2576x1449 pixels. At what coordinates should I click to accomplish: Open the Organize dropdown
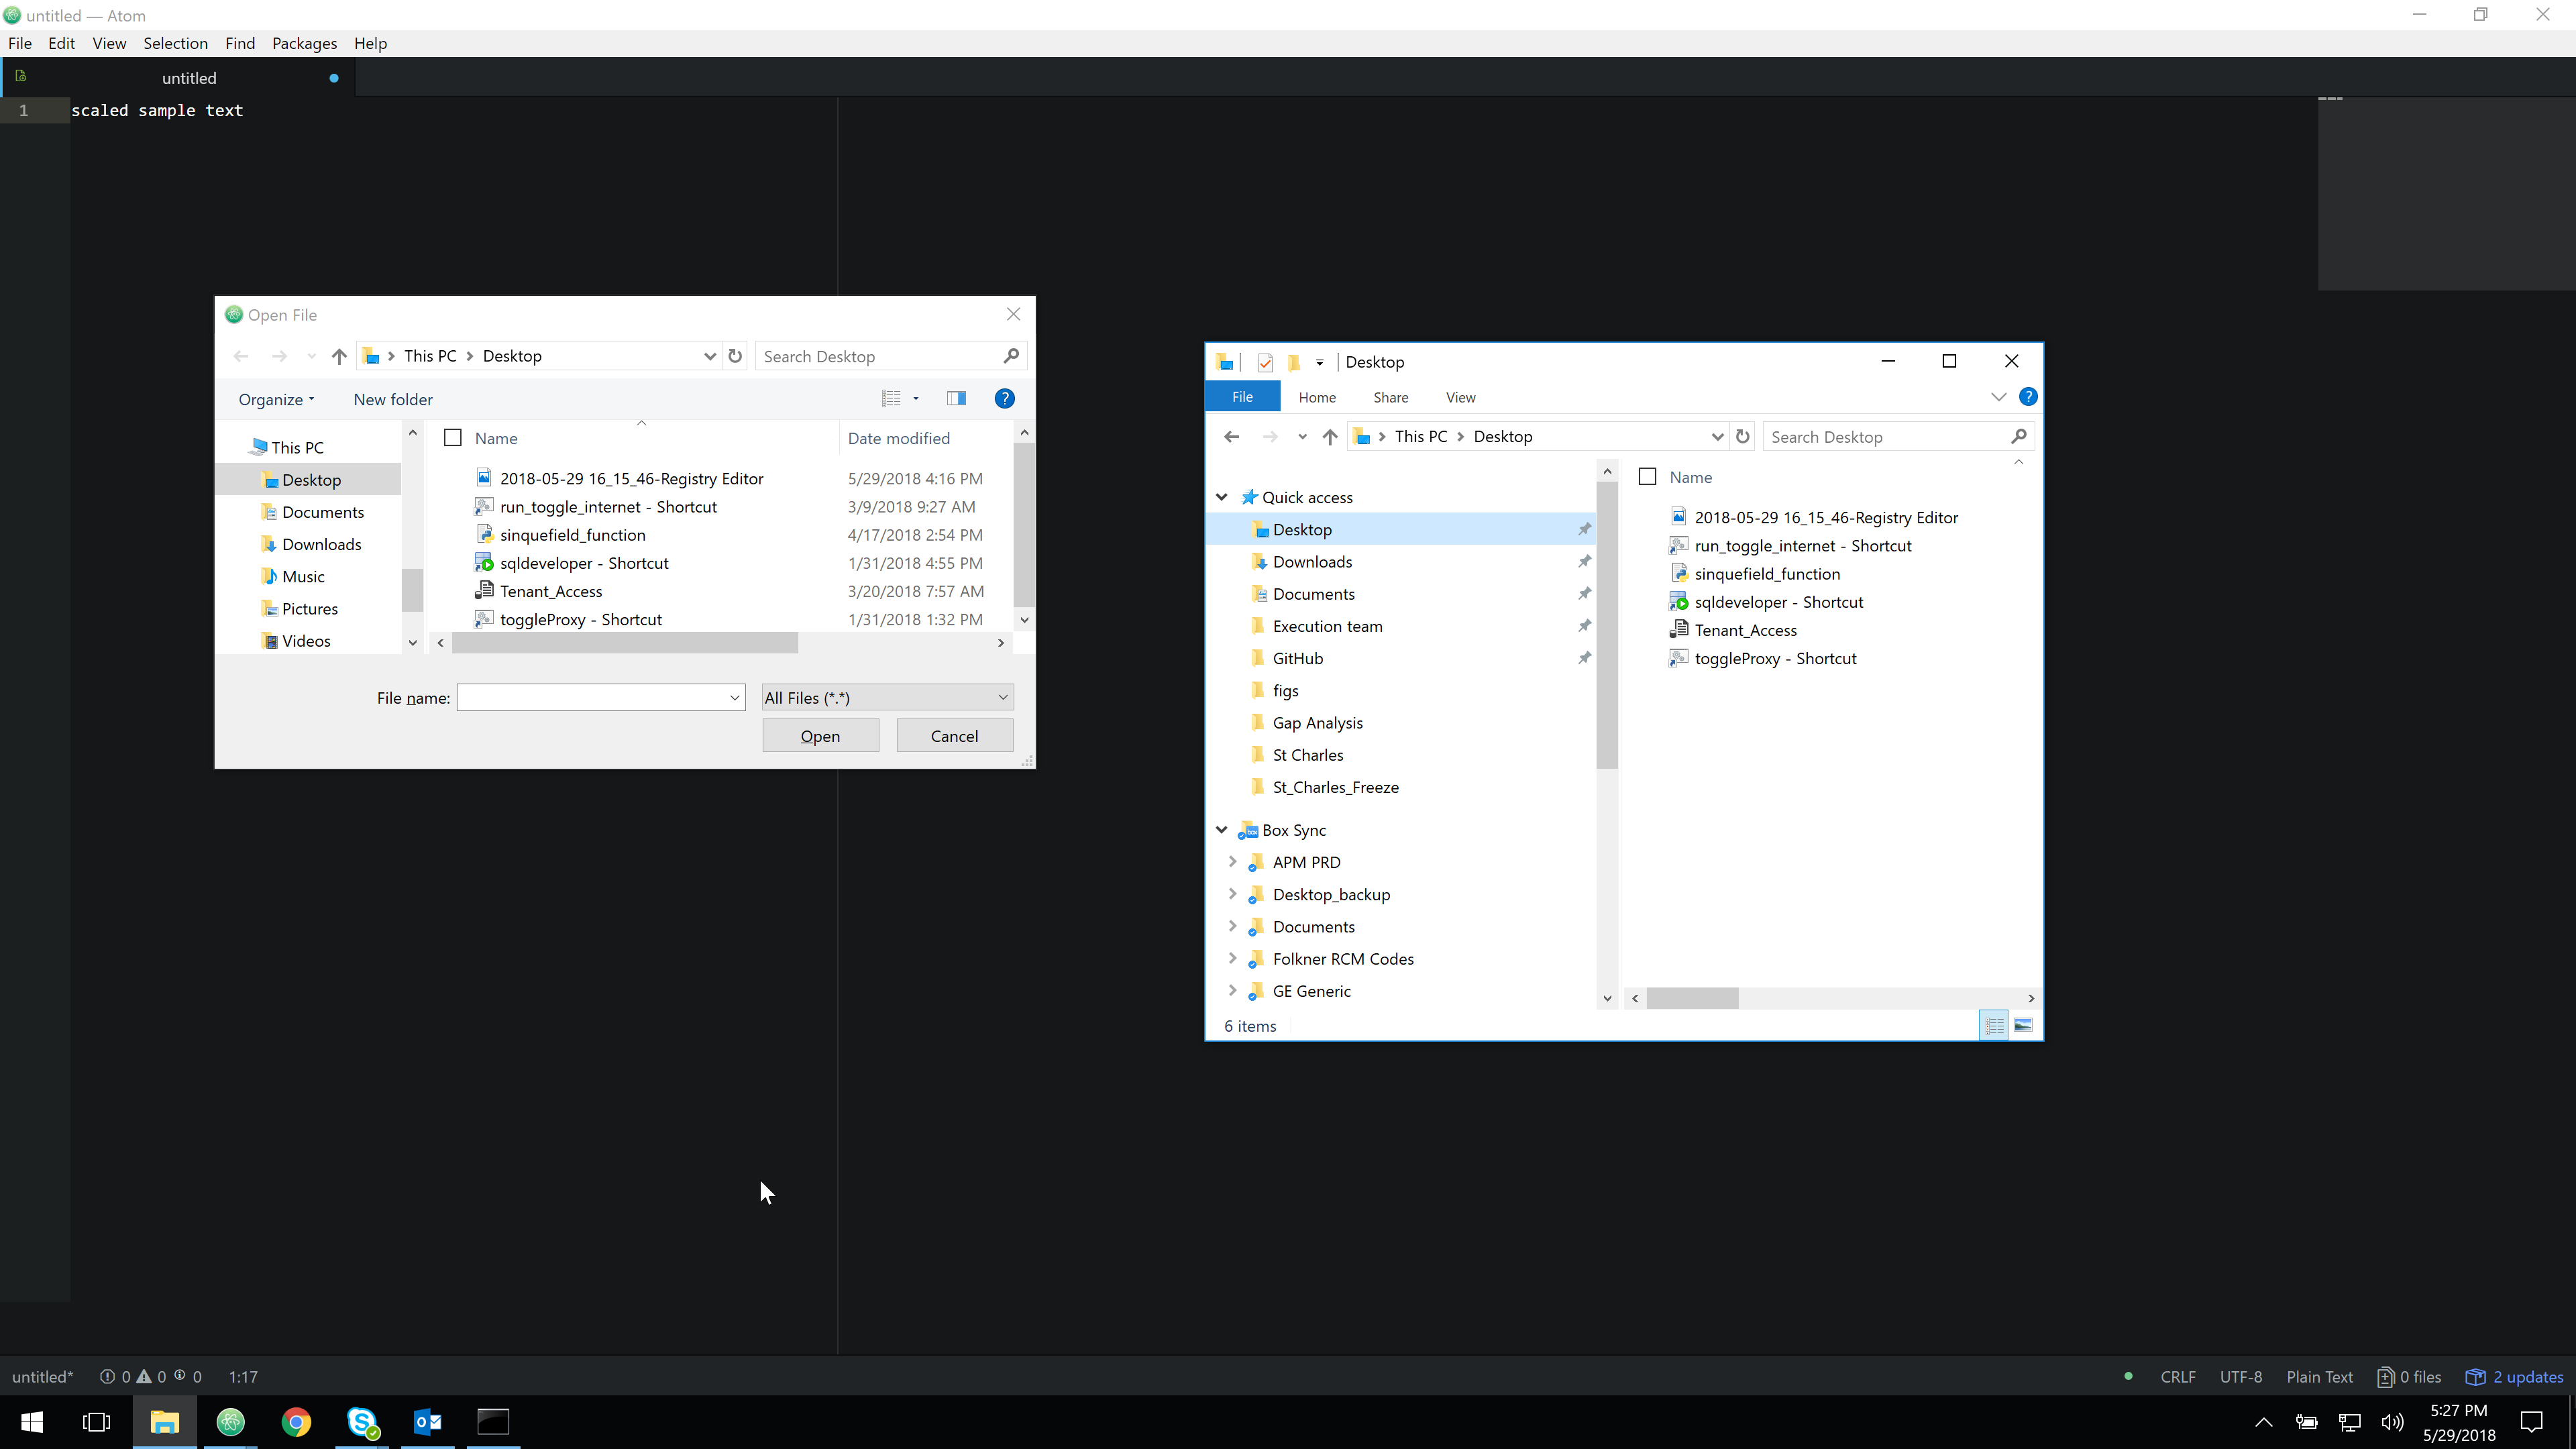276,399
